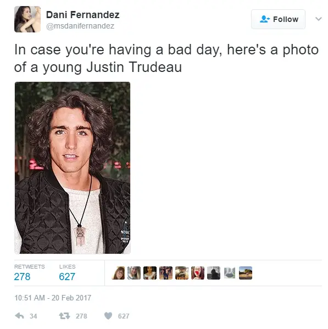
Task: Click the Follow button
Action: (x=278, y=19)
